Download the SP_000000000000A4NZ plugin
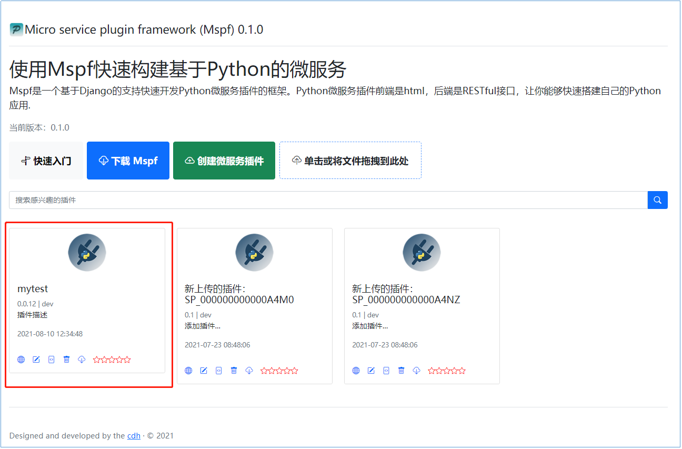This screenshot has width=682, height=449. [416, 370]
